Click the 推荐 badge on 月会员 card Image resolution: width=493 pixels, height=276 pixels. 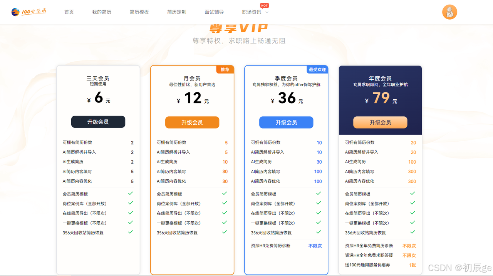tap(225, 70)
